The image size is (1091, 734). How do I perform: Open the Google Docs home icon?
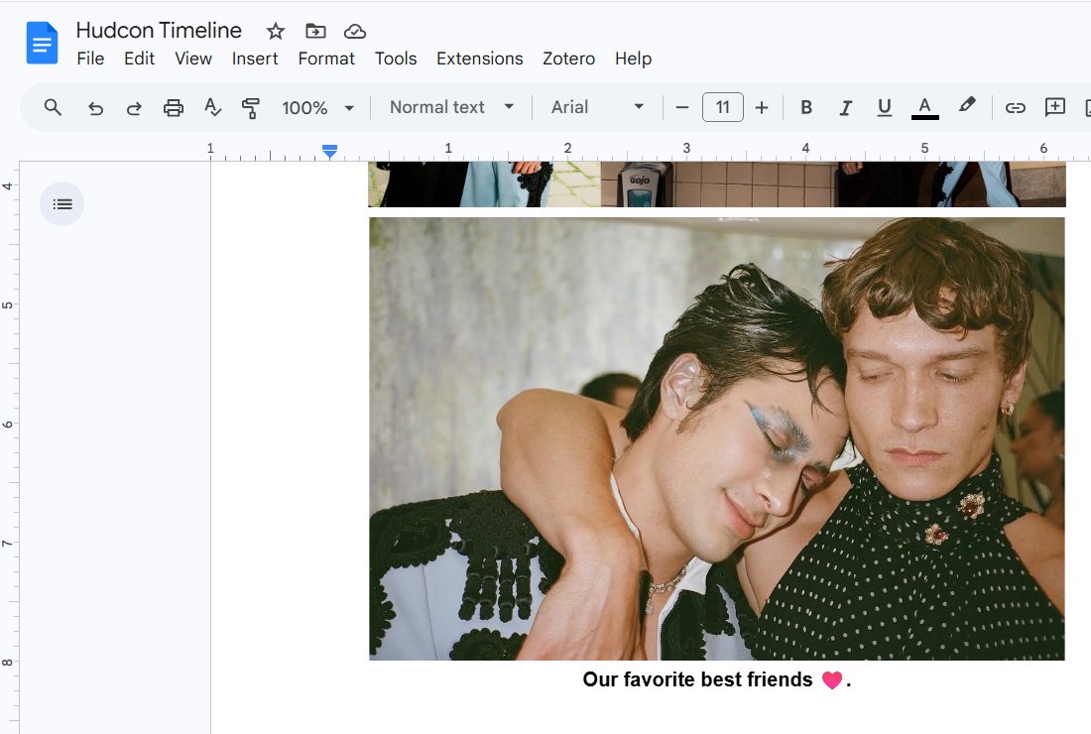(x=42, y=43)
